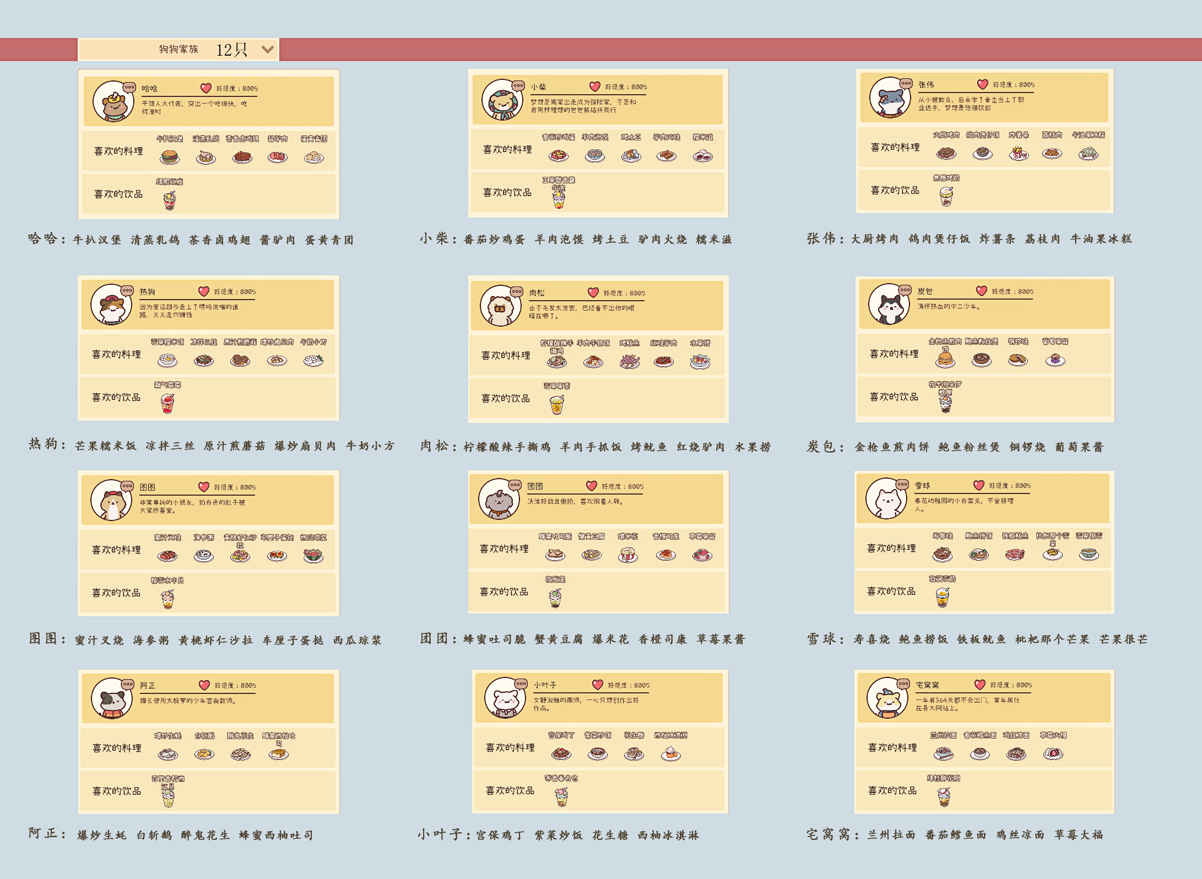Click 好感度：8005 text on 炭包's card
1202x879 pixels.
[x=1013, y=291]
